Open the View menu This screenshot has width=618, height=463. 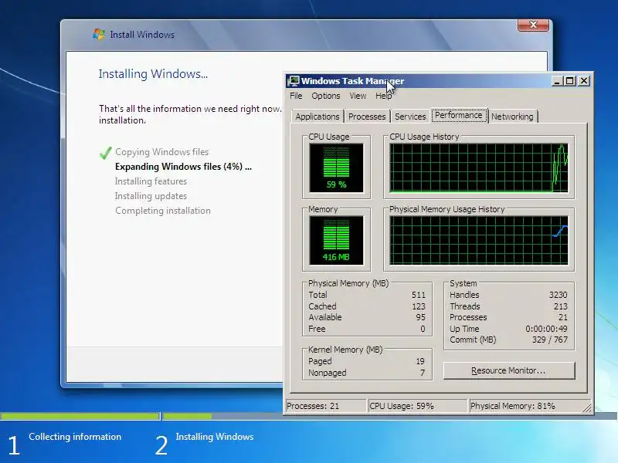[358, 96]
